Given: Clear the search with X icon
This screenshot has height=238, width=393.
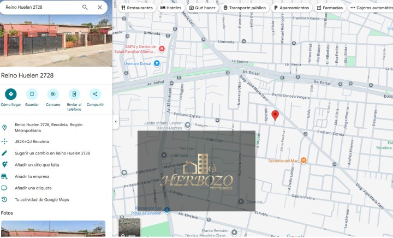Looking at the screenshot, I should pos(99,8).
